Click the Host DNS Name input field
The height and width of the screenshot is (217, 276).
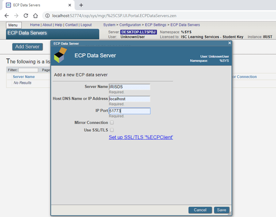pos(129,99)
